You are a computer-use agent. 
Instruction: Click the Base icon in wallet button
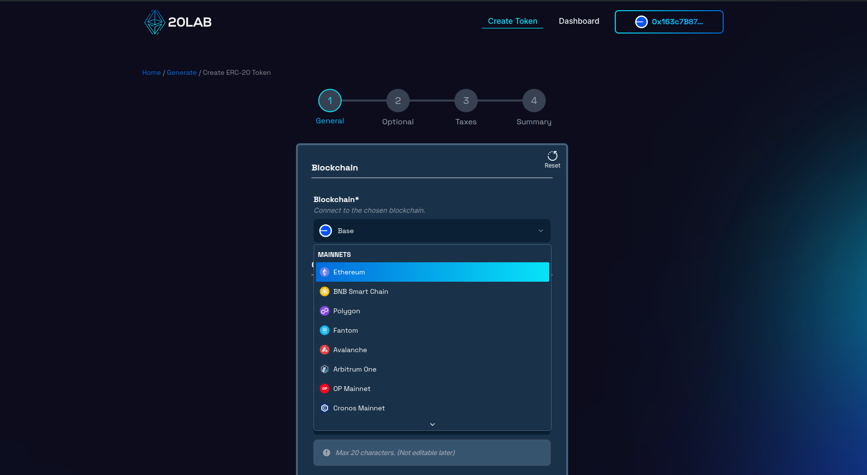coord(642,22)
